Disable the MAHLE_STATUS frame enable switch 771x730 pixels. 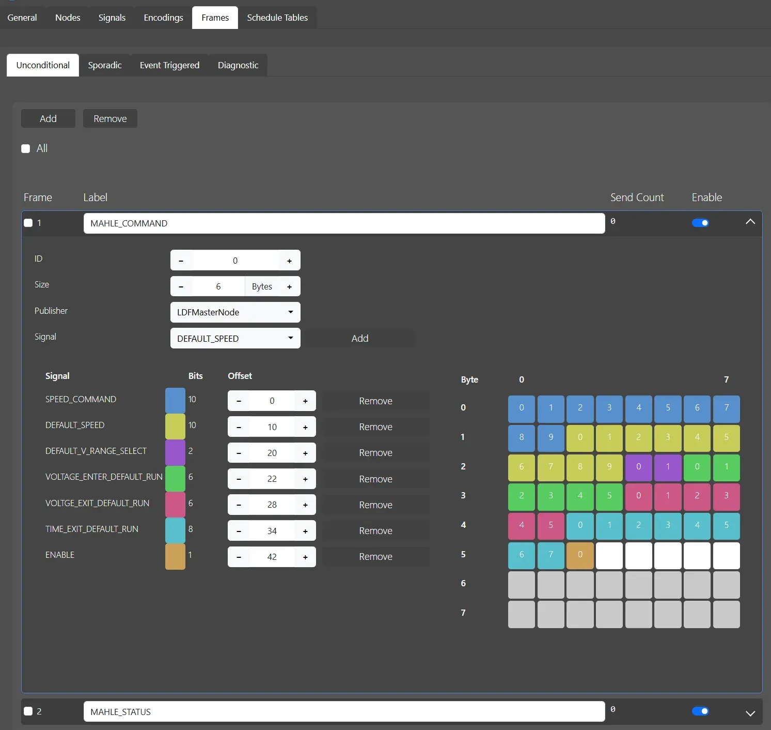coord(700,711)
